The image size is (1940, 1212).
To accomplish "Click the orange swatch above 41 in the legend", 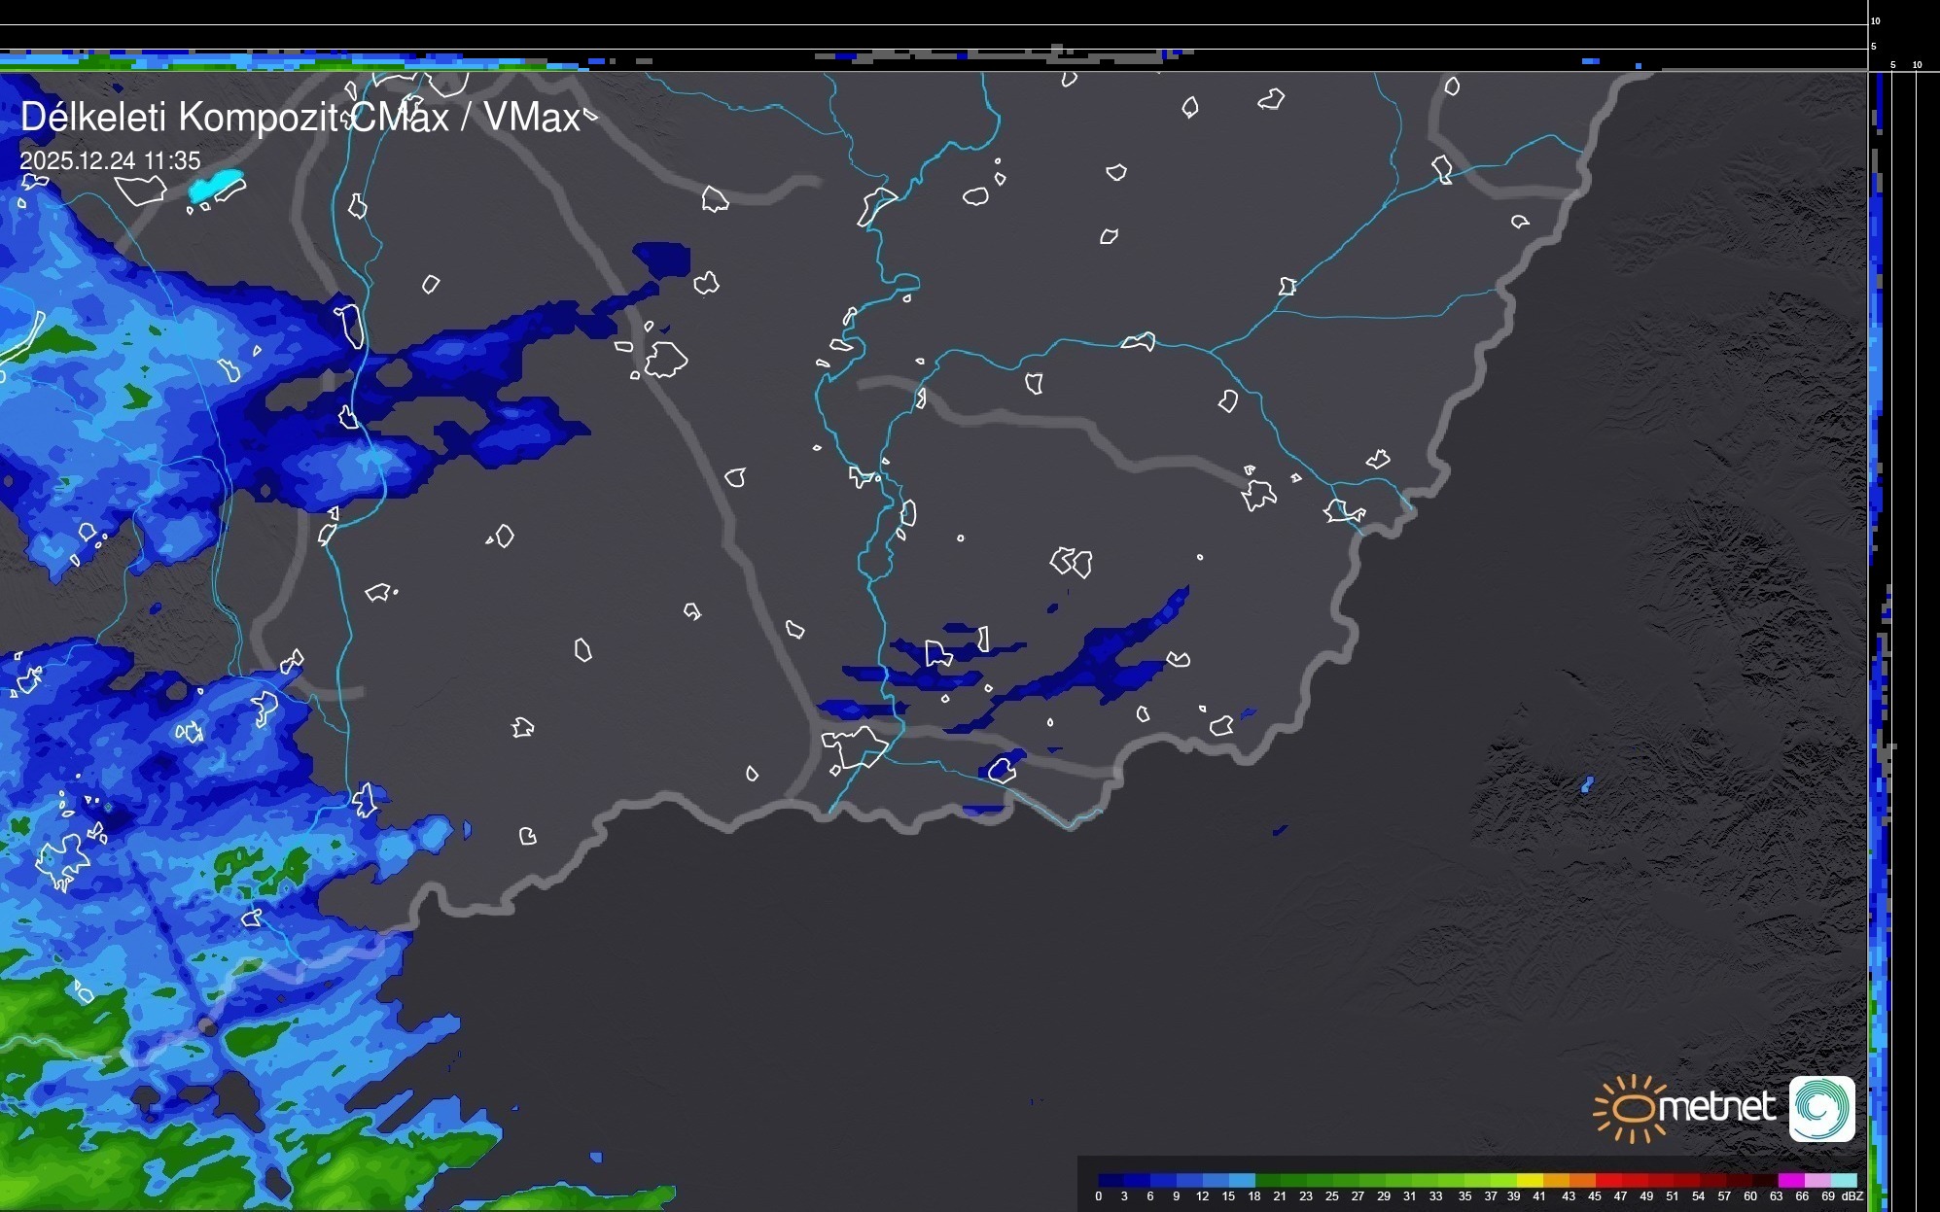I will (1556, 1180).
